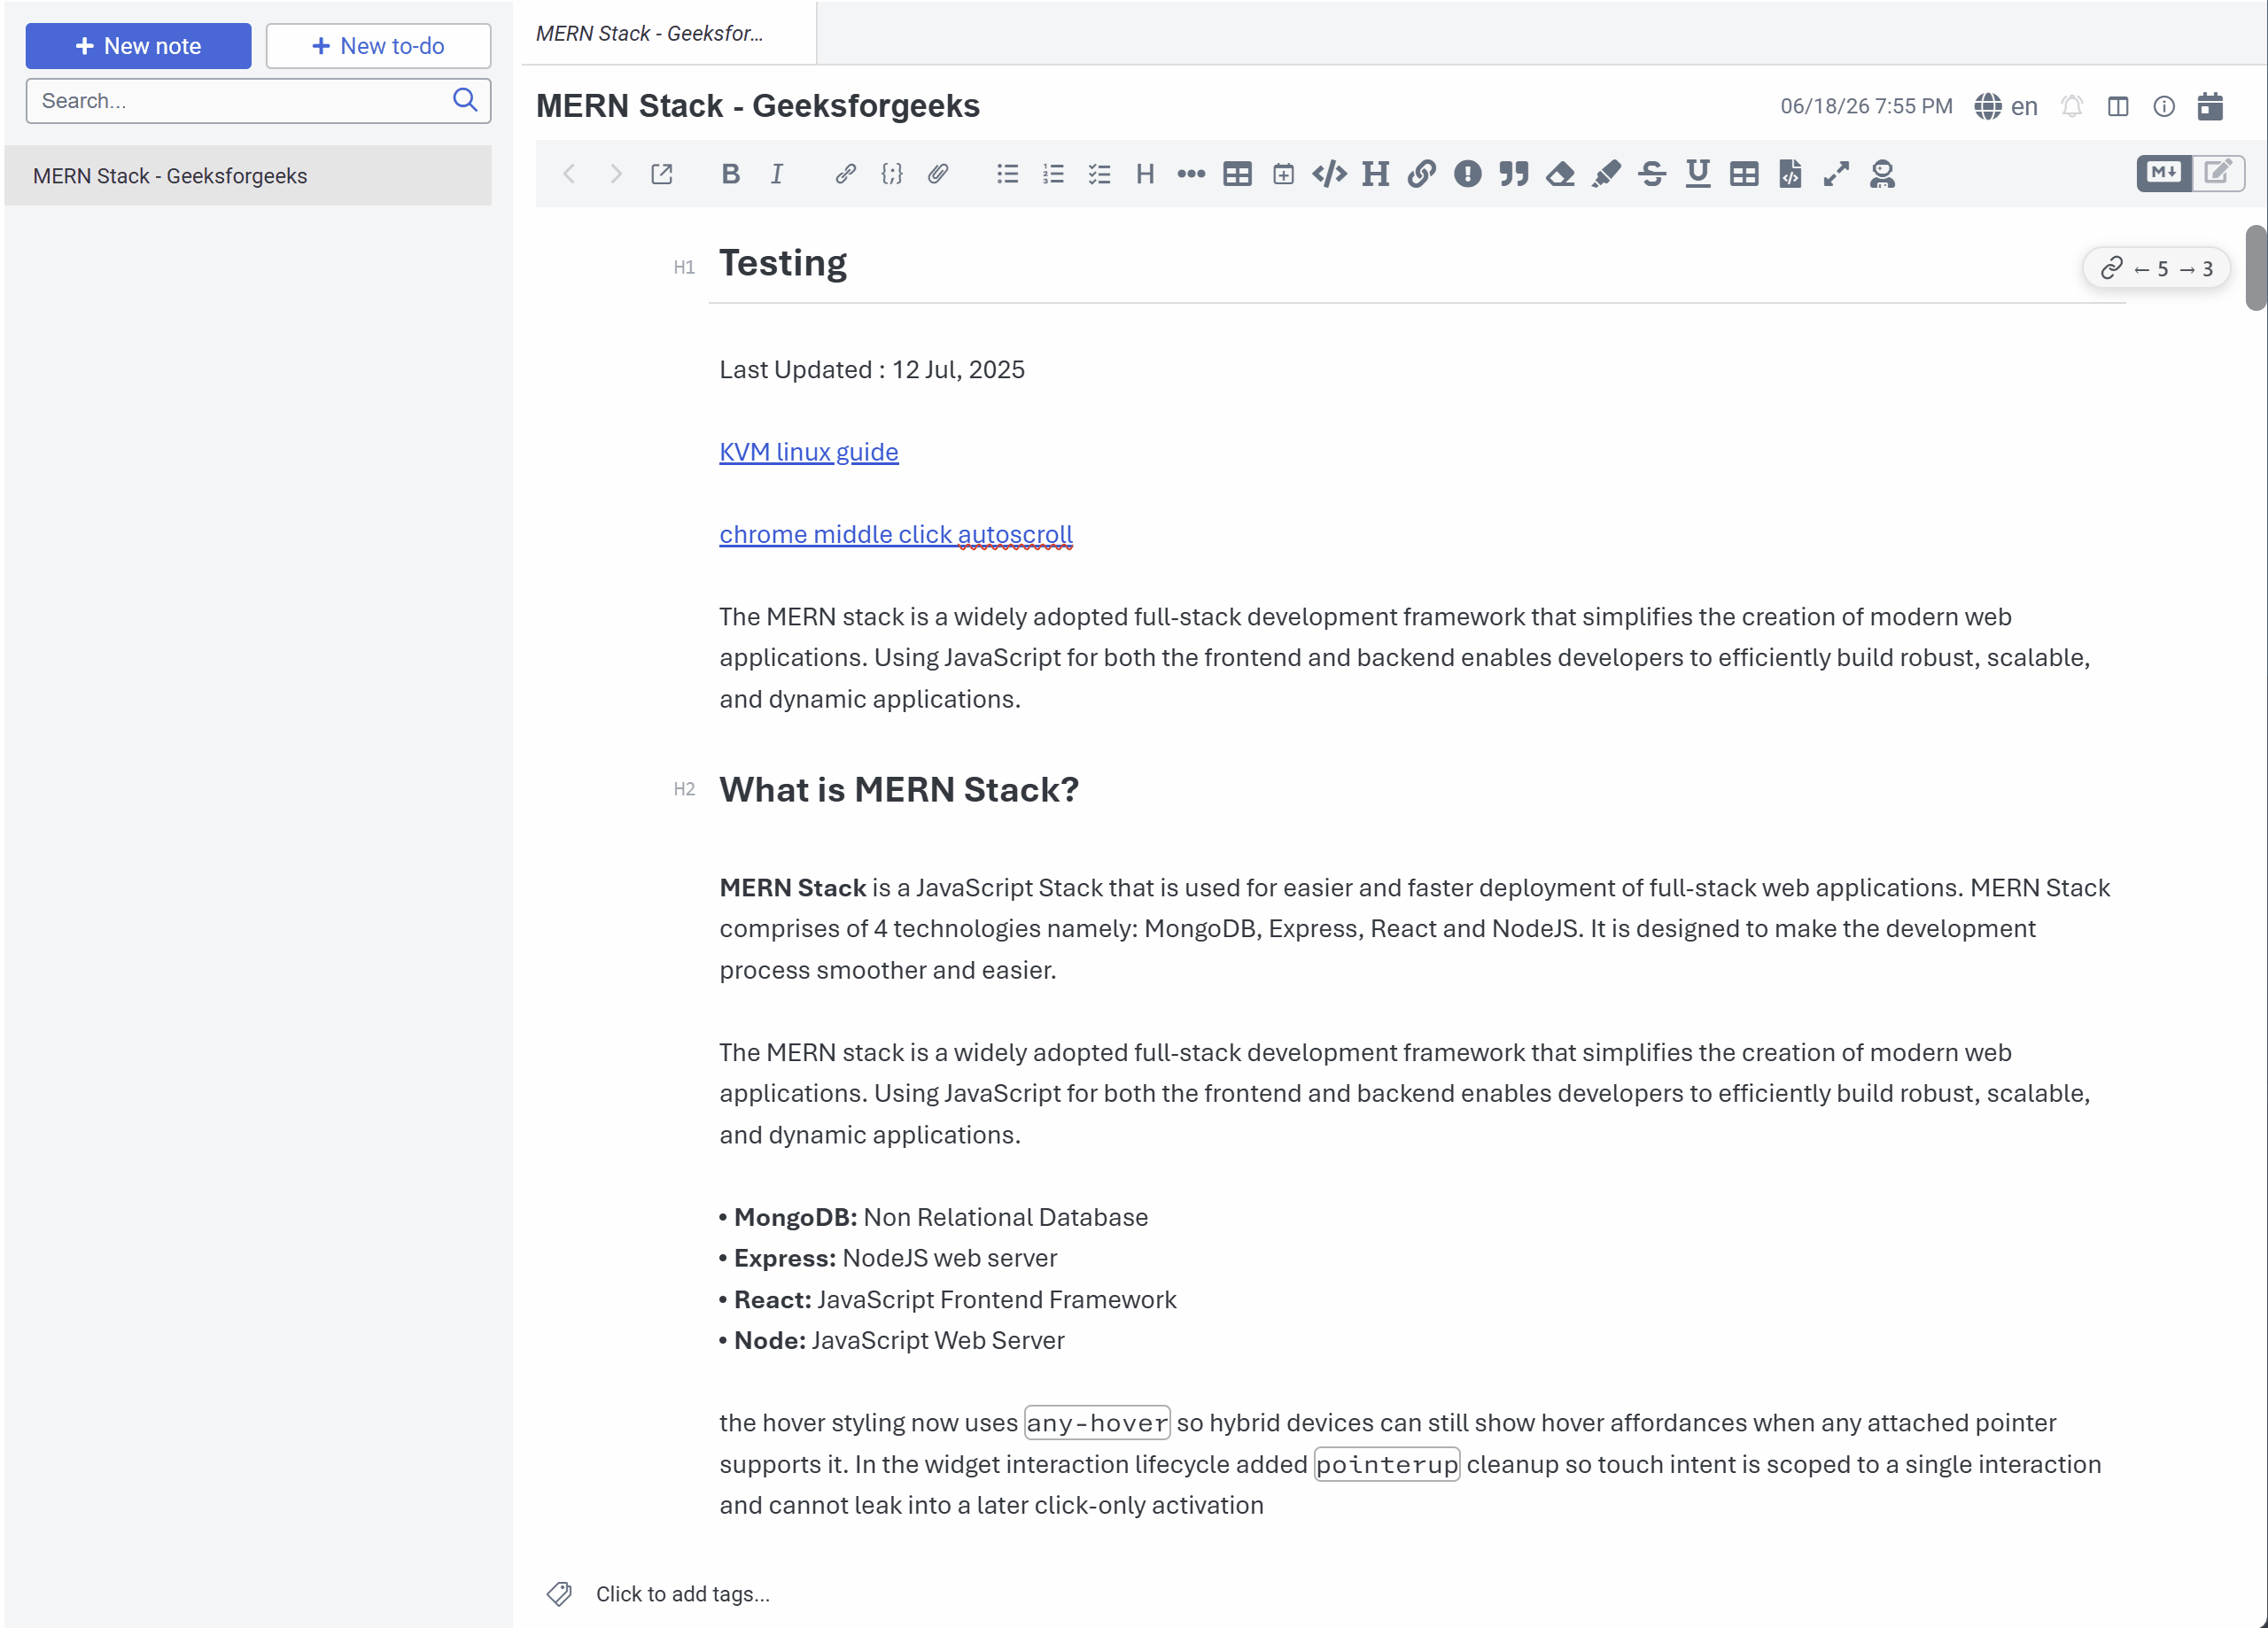This screenshot has width=2268, height=1628.
Task: Click the 'any-hover' inline code
Action: 1097,1422
